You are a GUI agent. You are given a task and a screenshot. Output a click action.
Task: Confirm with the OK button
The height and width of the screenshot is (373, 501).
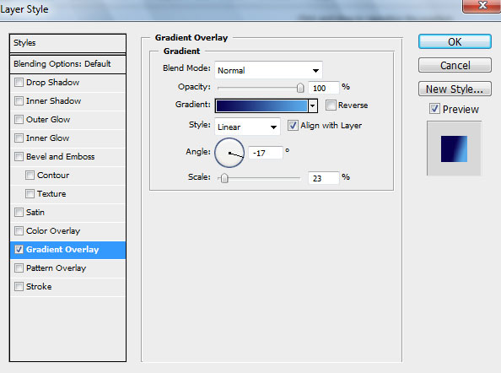[x=455, y=41]
